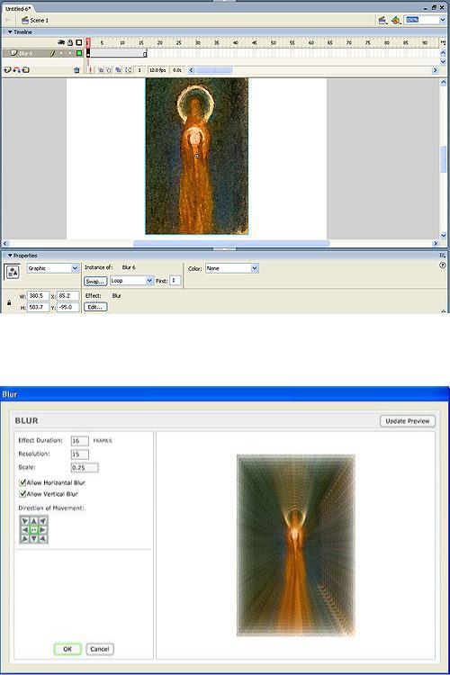Select the center direction of movement button
This screenshot has width=450, height=675.
(33, 530)
